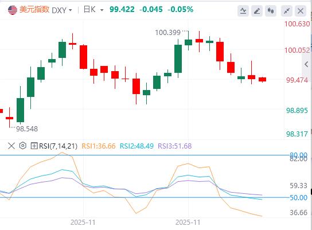Click the RSI(7,14,21) indicator label
This screenshot has height=230, width=312.
click(58, 146)
